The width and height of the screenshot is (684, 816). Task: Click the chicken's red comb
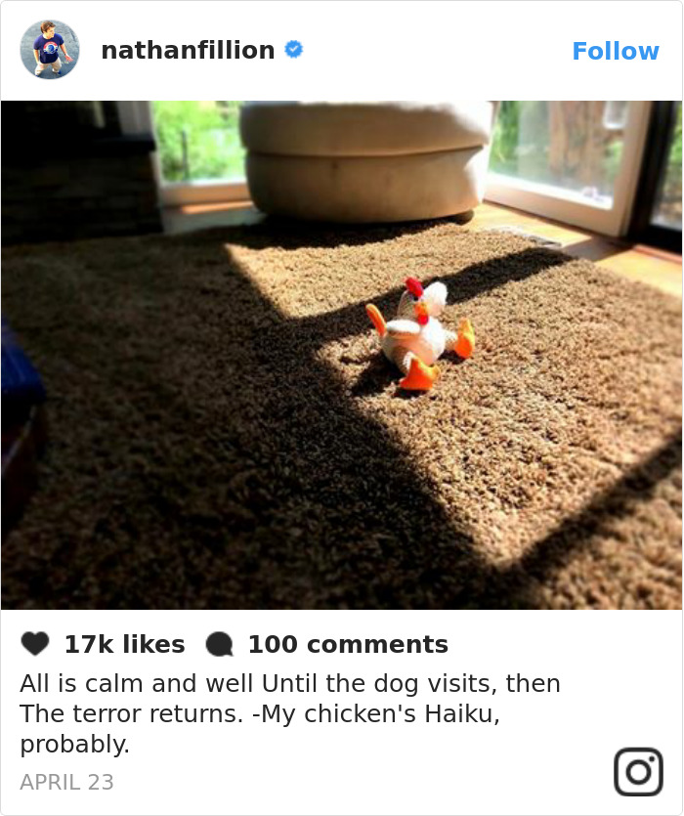[414, 285]
